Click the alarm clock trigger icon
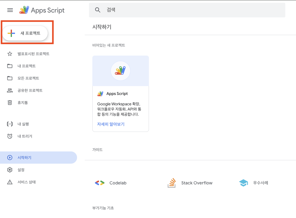 tap(10, 136)
